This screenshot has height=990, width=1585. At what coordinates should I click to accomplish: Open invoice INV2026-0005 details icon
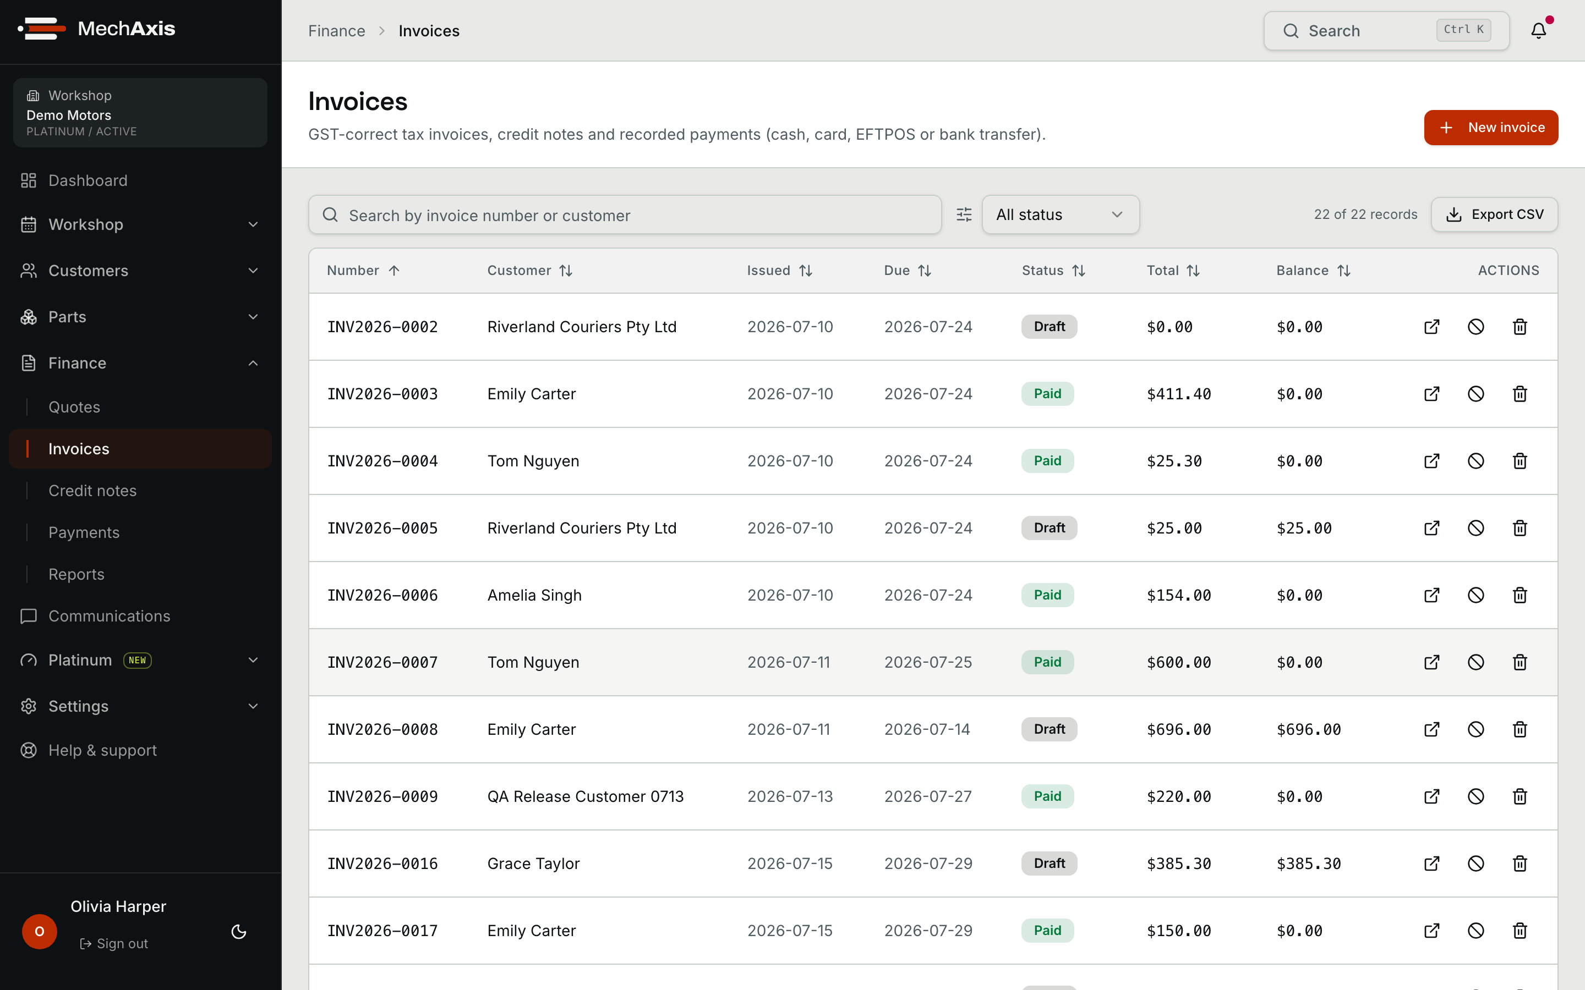[x=1432, y=528]
